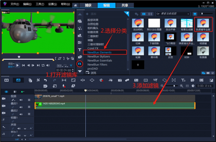This screenshot has height=142, width=216.
Task: Select NewBlue Stylizers category
Action: [x=100, y=56]
